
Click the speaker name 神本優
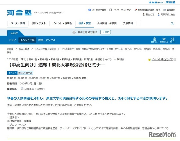tap(28, 121)
